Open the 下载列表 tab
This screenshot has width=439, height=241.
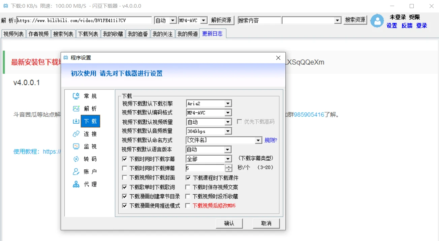[x=88, y=34]
